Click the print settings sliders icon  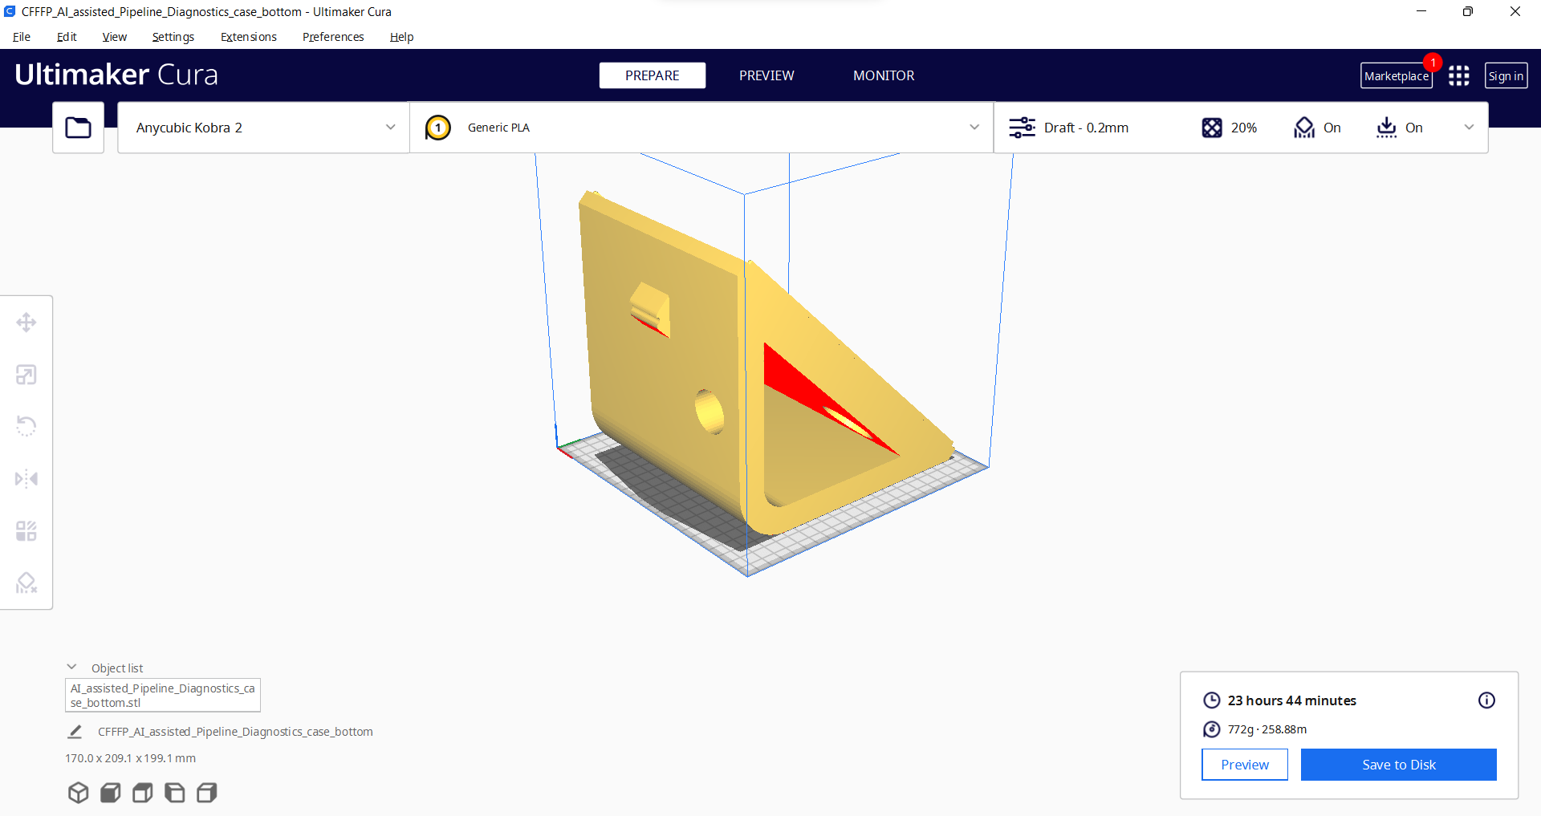(1022, 128)
